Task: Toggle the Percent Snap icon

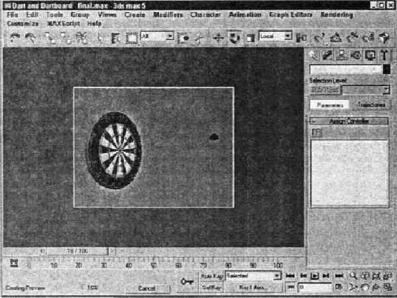Action: (x=352, y=38)
